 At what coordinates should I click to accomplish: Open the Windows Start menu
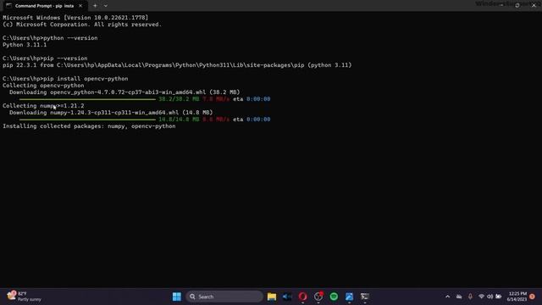click(177, 297)
